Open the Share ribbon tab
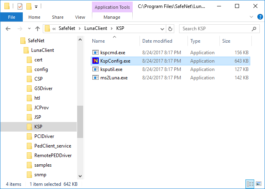Screen dimensions: 265x189 tap(58, 17)
